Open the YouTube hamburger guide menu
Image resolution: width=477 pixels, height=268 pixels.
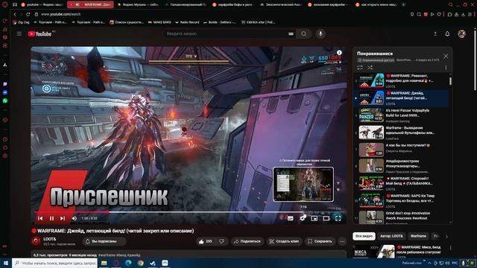19,33
